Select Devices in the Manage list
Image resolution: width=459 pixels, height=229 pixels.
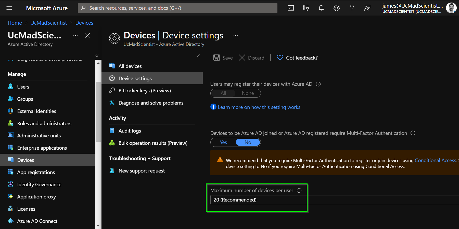[47, 160]
